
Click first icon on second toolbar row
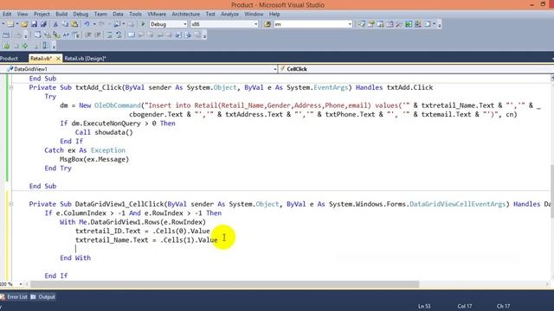(x=6, y=35)
